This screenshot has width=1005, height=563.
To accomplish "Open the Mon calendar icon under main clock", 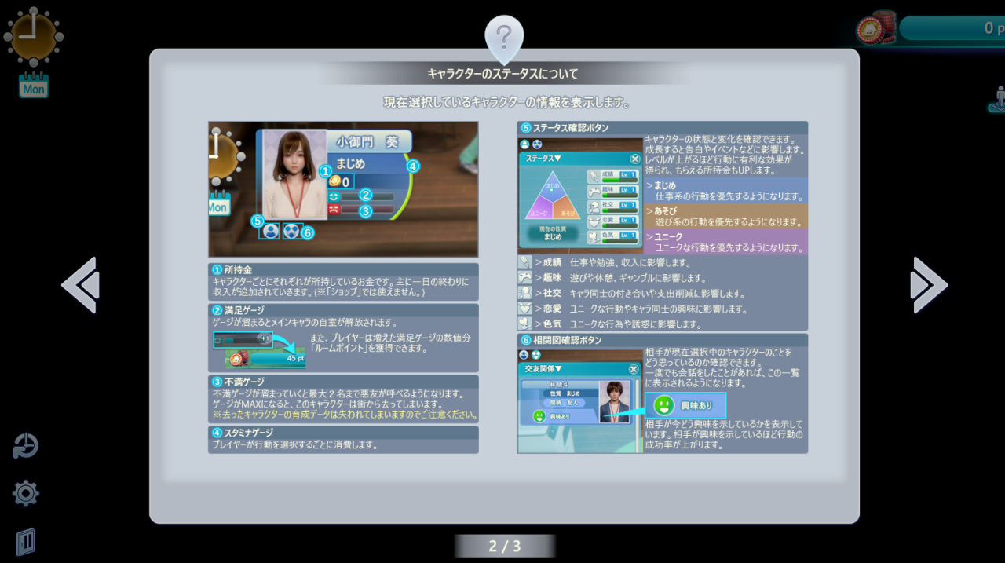I will pyautogui.click(x=34, y=86).
